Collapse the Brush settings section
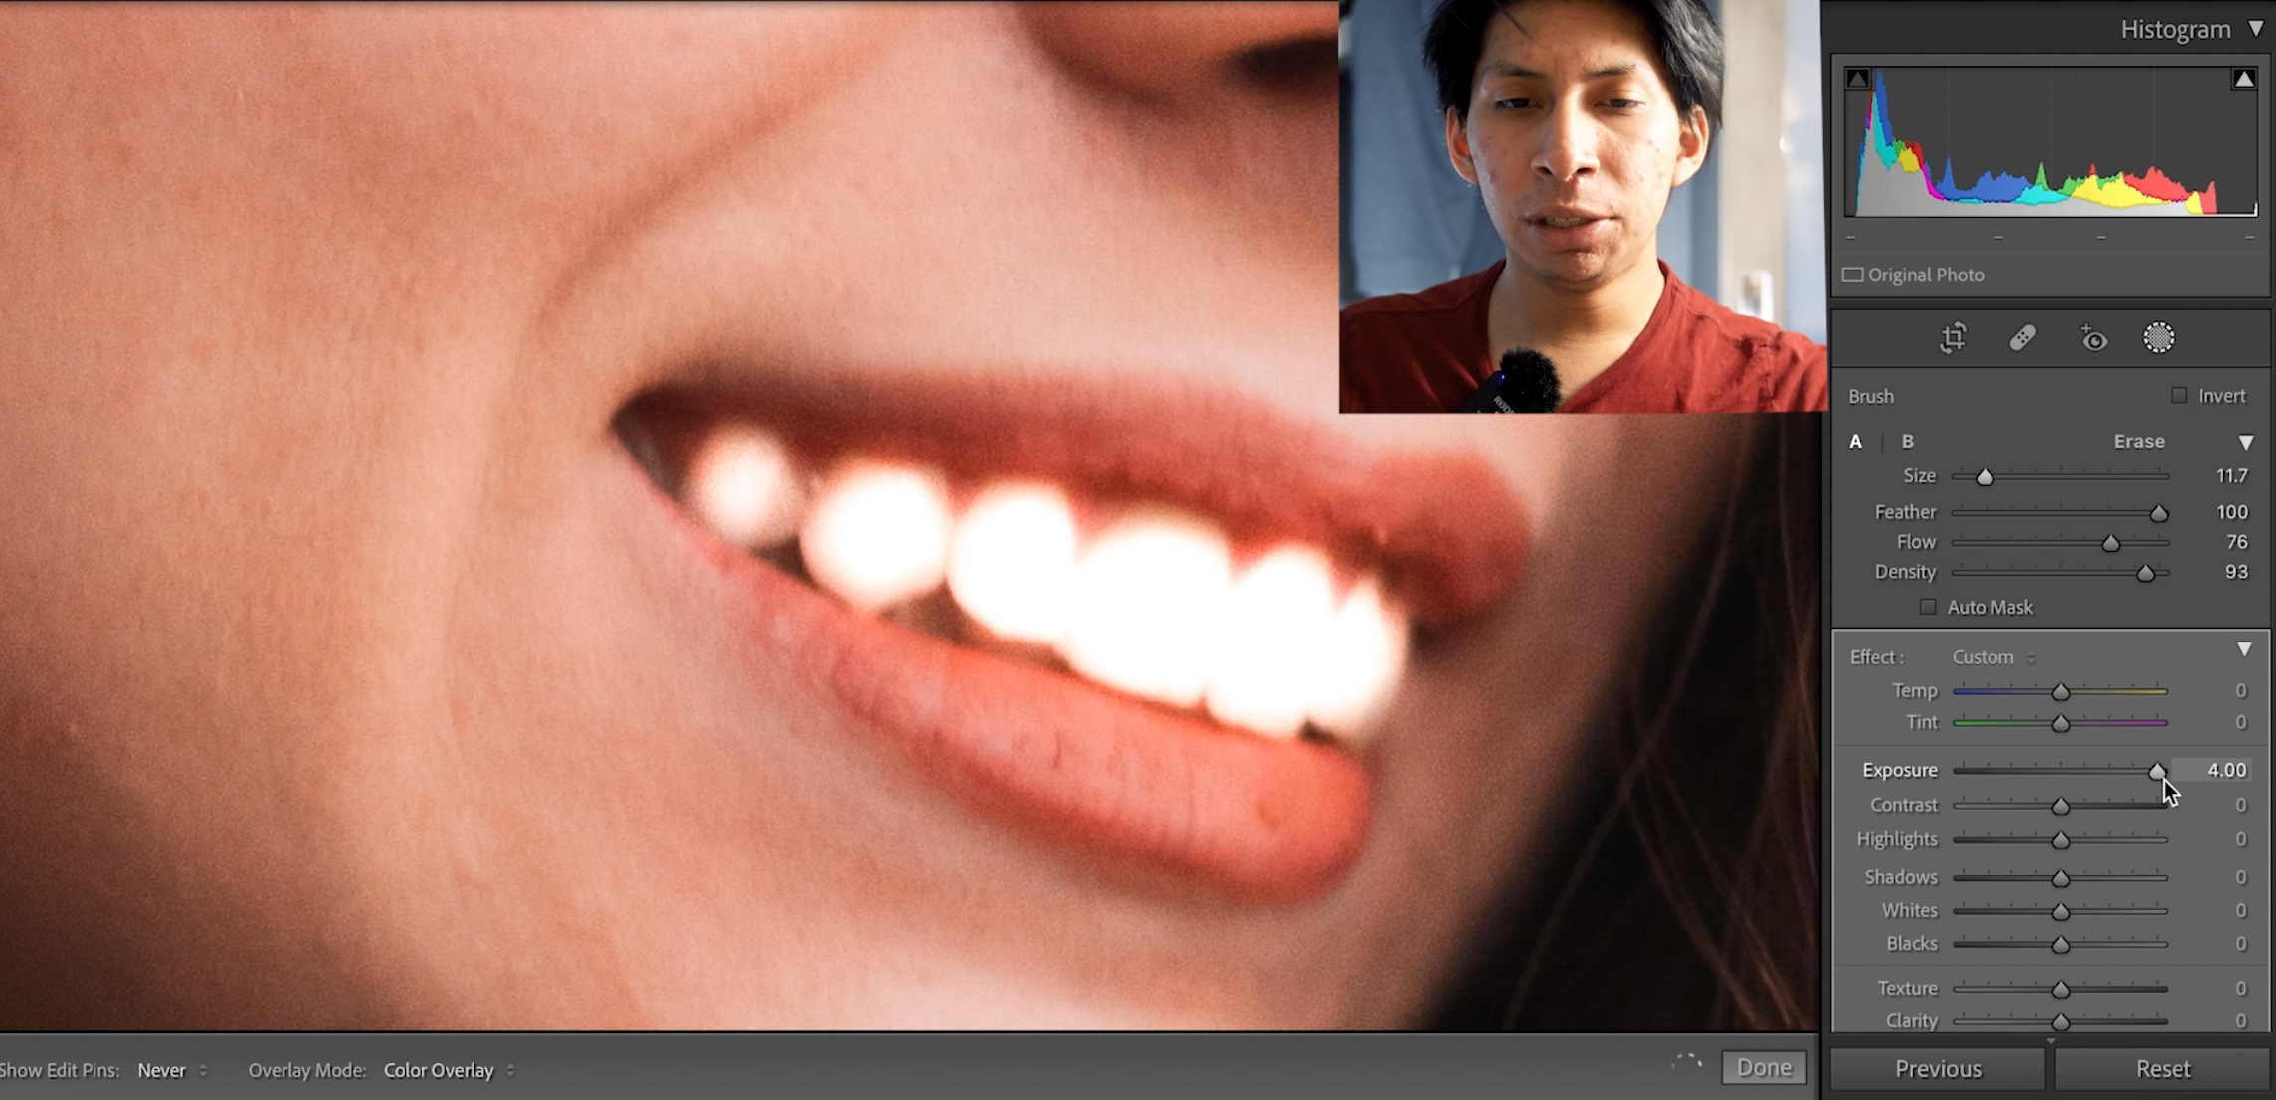2276x1100 pixels. click(x=2246, y=442)
